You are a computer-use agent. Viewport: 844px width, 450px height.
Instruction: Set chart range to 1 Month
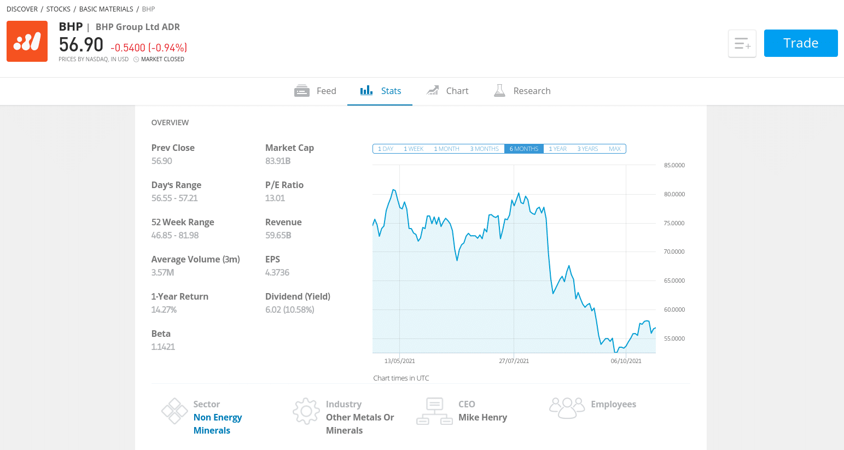click(446, 149)
